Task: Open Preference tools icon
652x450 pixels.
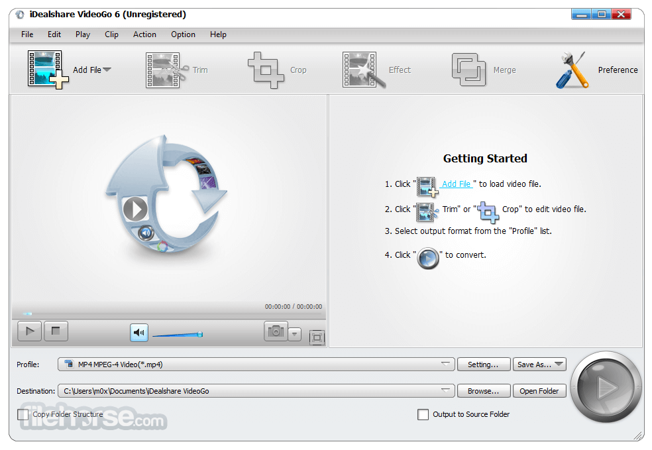Action: click(573, 70)
